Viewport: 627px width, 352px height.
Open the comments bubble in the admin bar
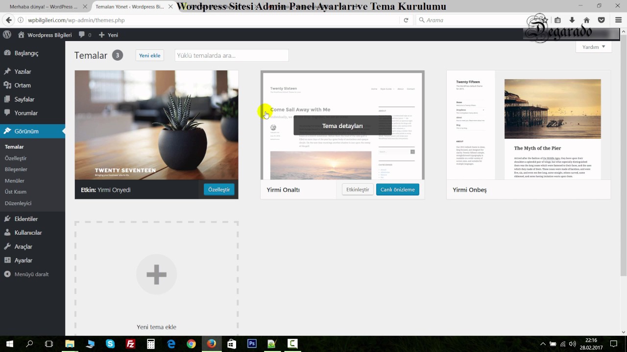click(x=85, y=35)
